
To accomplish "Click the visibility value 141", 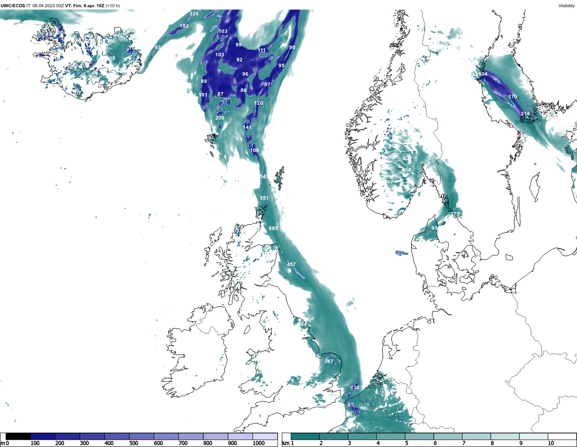I will coord(247,127).
